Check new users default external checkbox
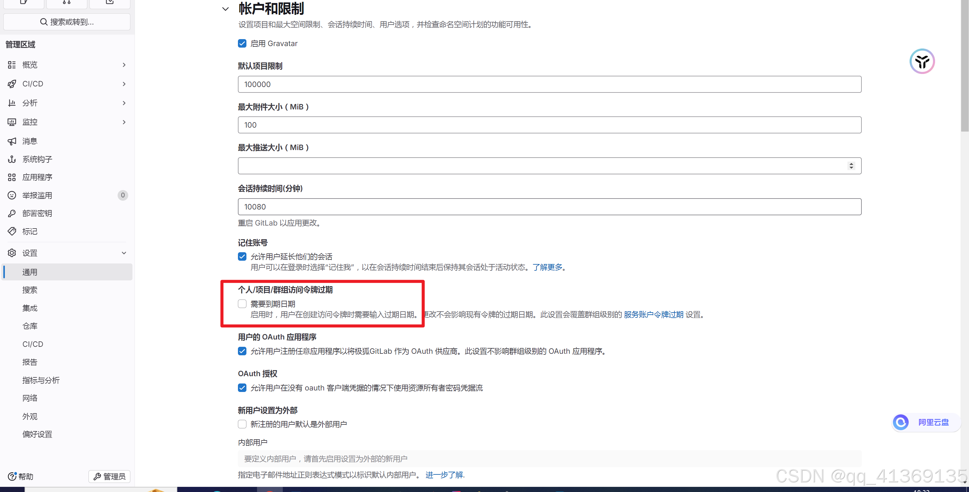Image resolution: width=969 pixels, height=492 pixels. [x=242, y=424]
